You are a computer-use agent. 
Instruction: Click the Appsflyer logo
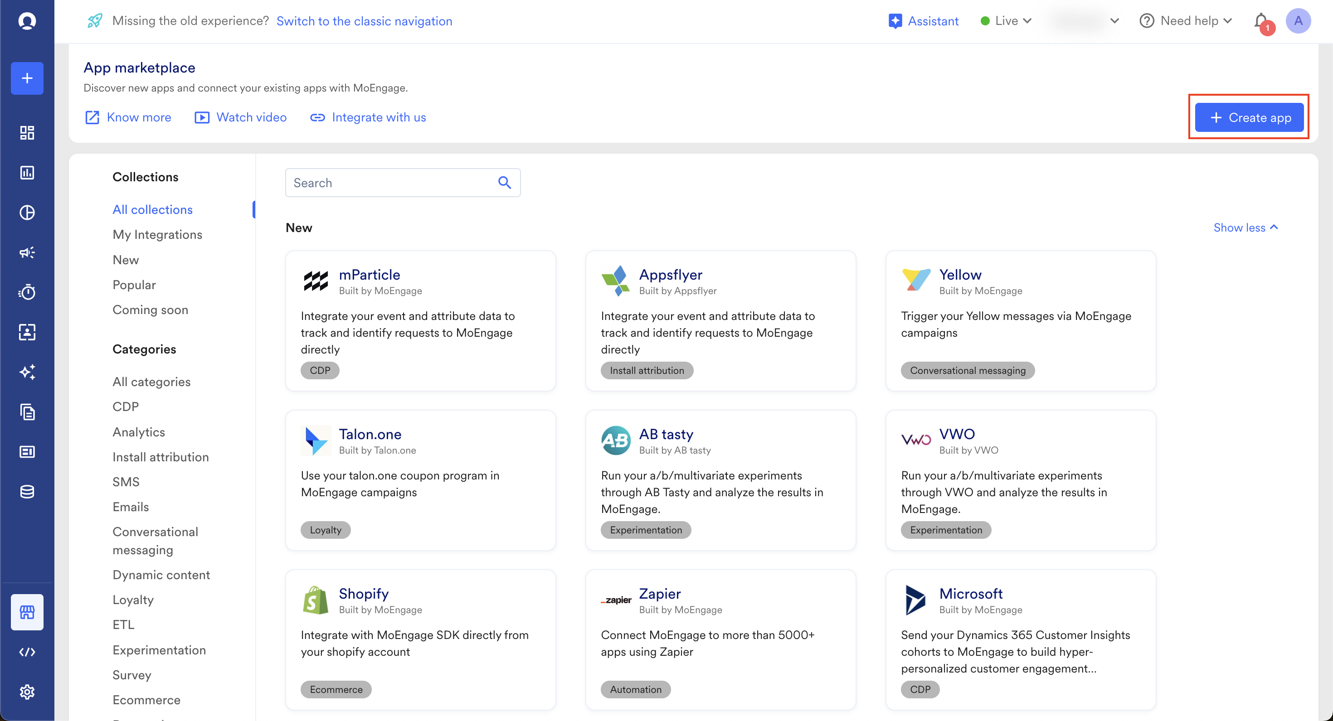(616, 281)
